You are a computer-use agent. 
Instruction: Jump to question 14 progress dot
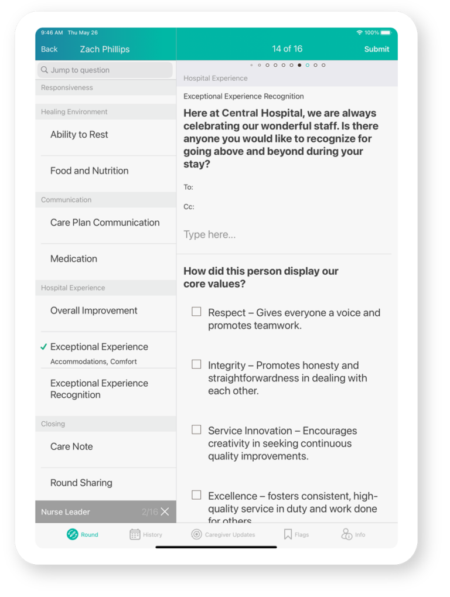click(299, 65)
